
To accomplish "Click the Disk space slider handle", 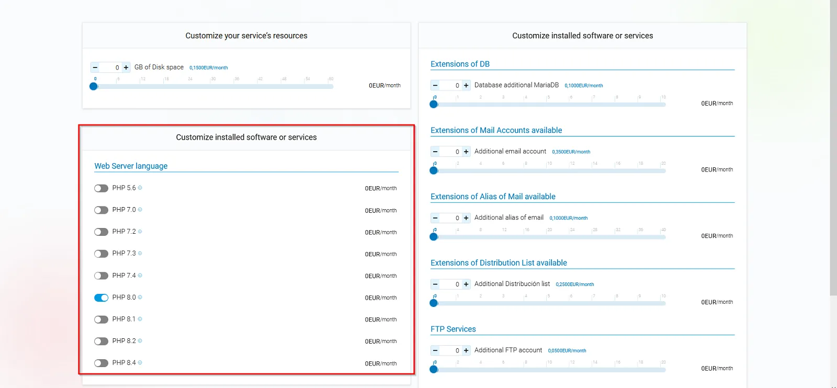I will pos(94,86).
